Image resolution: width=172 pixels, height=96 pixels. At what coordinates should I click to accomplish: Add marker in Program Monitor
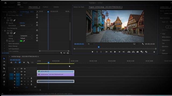point(92,52)
